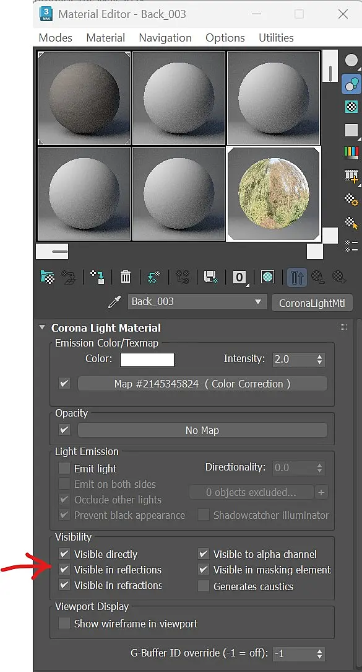The image size is (362, 672).
Task: Click the white emission Color swatch
Action: (147, 360)
